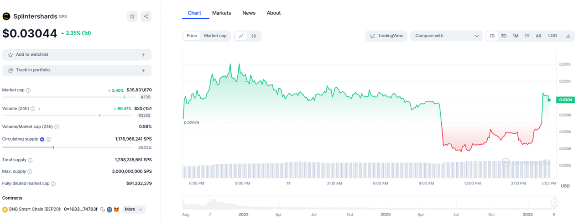The image size is (584, 221).
Task: Click the plus icon in Add to watchlist
Action: click(143, 55)
